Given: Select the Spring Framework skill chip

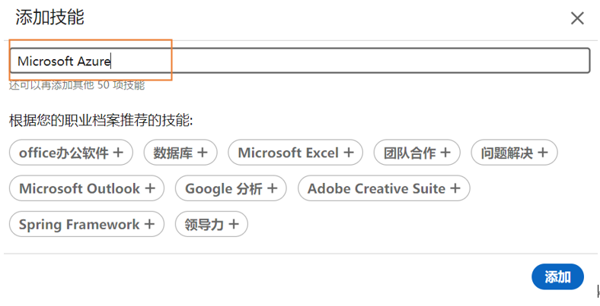Looking at the screenshot, I should (87, 224).
